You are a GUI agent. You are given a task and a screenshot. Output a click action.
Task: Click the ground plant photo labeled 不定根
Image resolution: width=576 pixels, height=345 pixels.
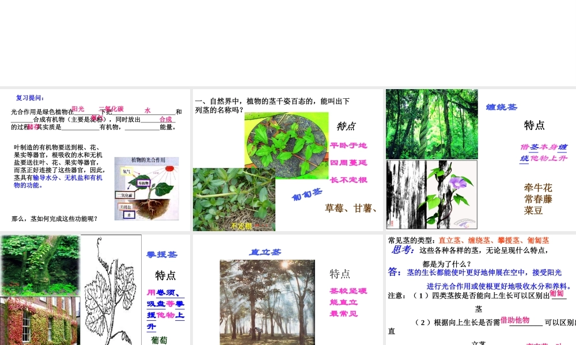click(x=234, y=199)
